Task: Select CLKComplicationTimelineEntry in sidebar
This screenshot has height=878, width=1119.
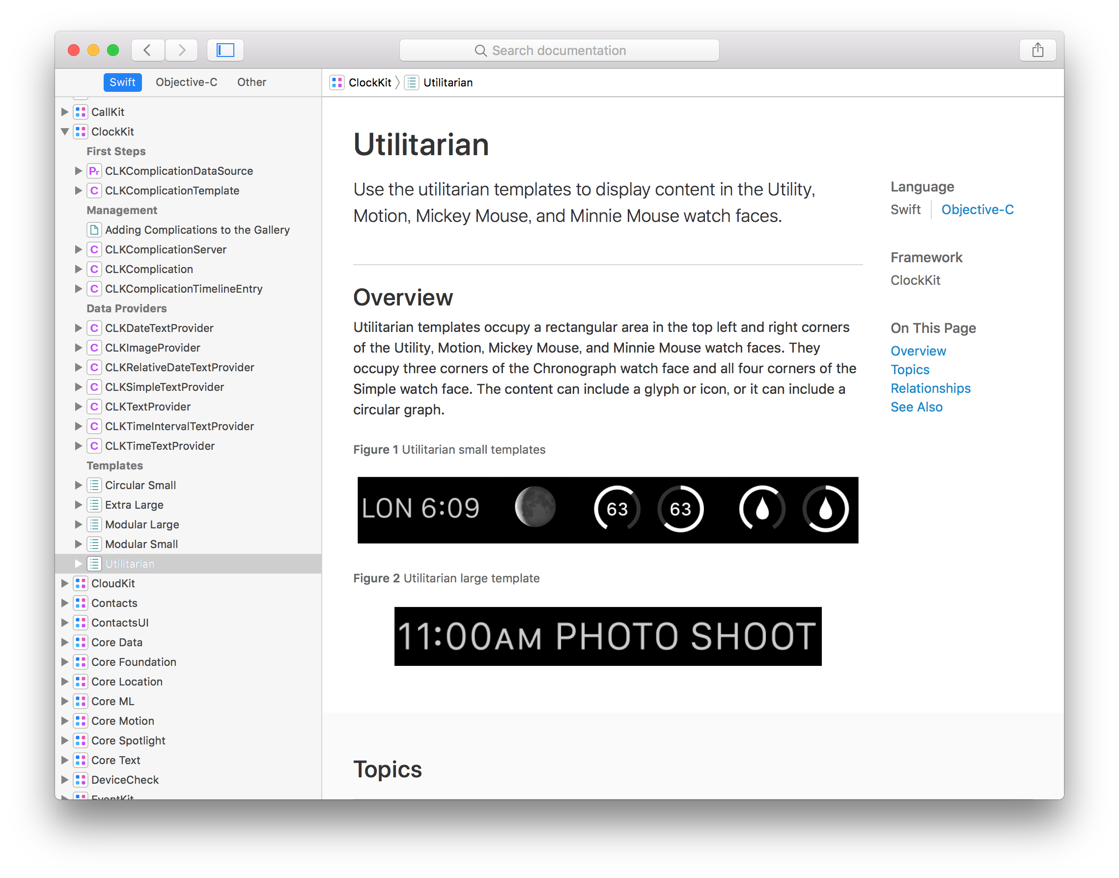Action: tap(184, 289)
